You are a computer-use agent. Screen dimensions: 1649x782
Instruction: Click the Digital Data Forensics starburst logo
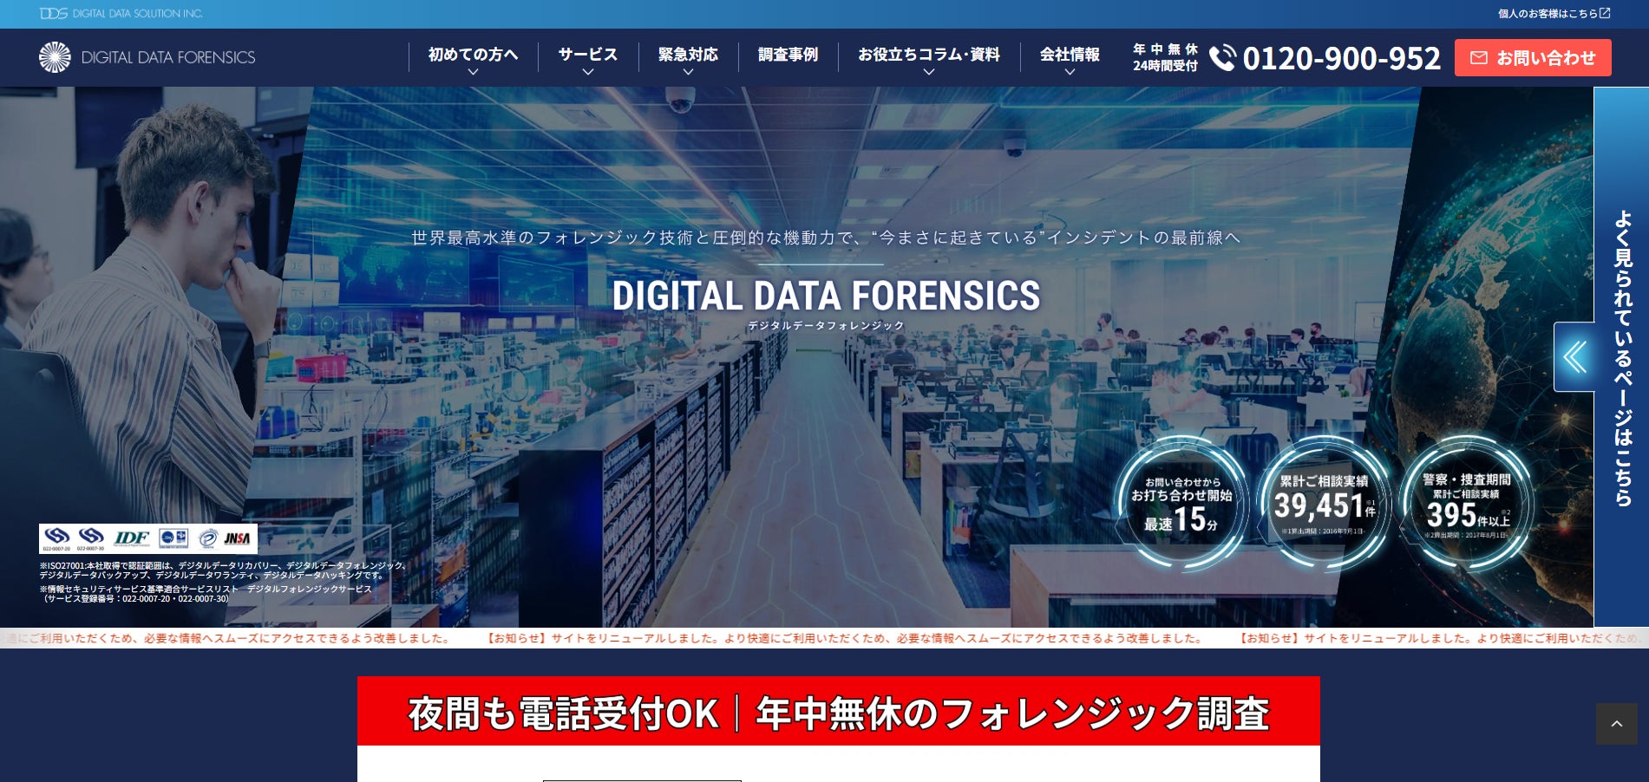pyautogui.click(x=55, y=57)
